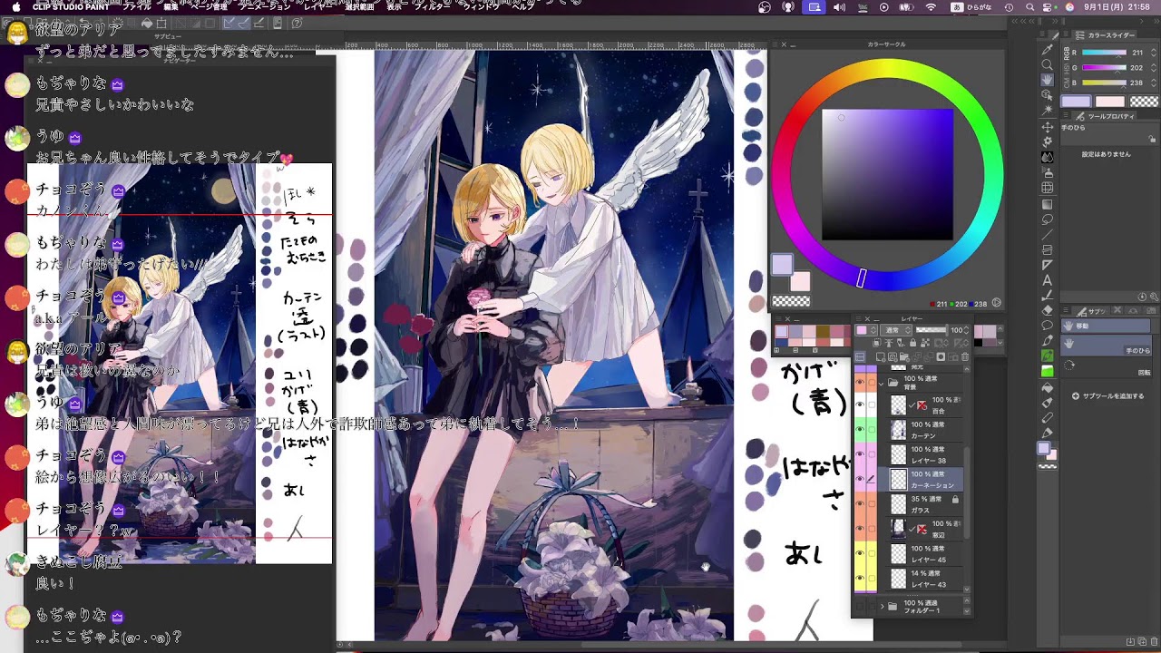The height and width of the screenshot is (653, 1161).
Task: Select the Auto Select wand tool
Action: (1047, 110)
